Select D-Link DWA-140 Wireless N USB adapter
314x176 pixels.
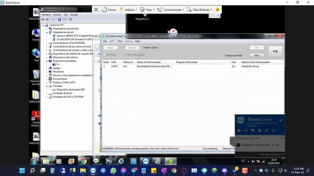(x=75, y=40)
